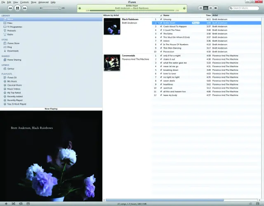264x206 pixels.
Task: Uncheck the song 'Unsung'
Action: [161, 19]
